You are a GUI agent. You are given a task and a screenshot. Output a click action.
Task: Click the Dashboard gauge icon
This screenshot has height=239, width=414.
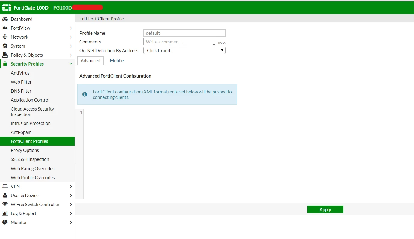pyautogui.click(x=5, y=19)
